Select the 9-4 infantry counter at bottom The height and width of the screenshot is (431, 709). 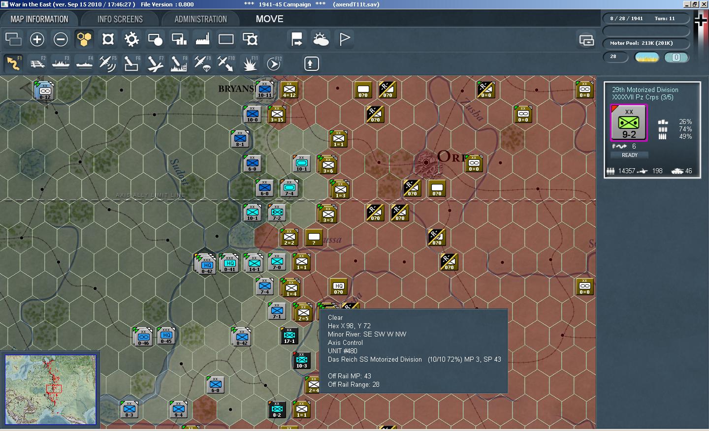coord(179,409)
